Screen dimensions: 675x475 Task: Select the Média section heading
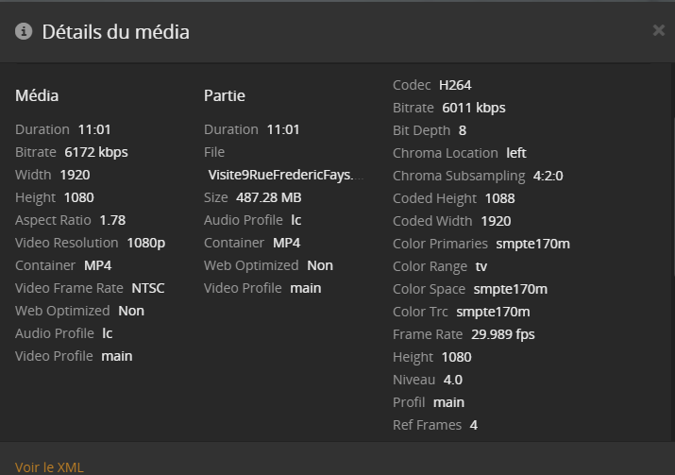pyautogui.click(x=37, y=95)
